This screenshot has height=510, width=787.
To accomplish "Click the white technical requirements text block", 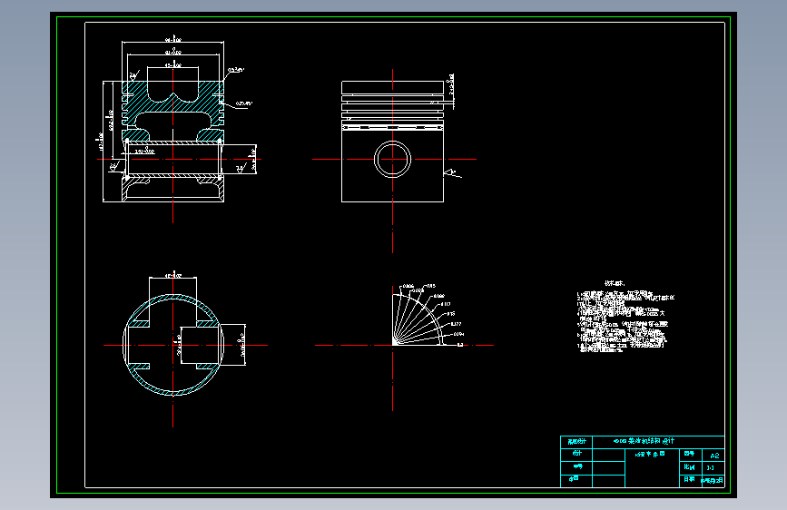I will pos(625,318).
